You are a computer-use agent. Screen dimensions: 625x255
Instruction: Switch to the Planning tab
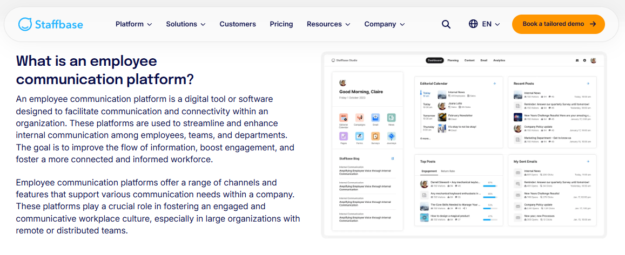pos(453,60)
